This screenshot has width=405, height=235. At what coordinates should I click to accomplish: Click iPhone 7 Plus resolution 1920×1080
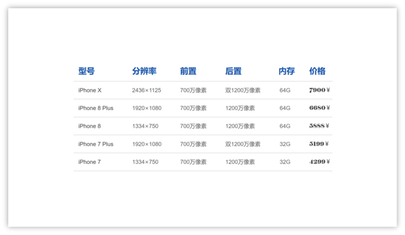click(x=147, y=144)
